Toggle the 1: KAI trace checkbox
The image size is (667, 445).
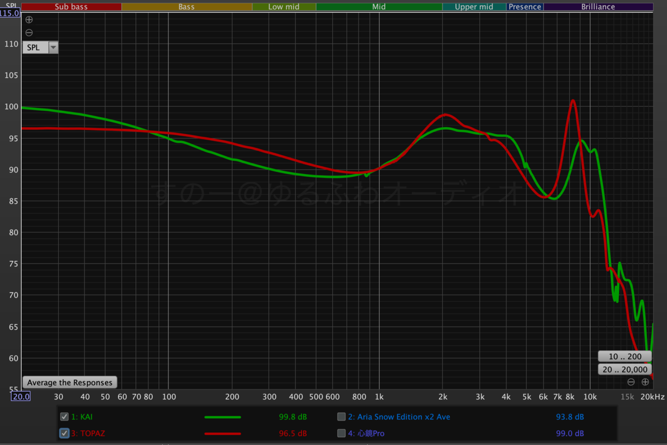tap(64, 417)
